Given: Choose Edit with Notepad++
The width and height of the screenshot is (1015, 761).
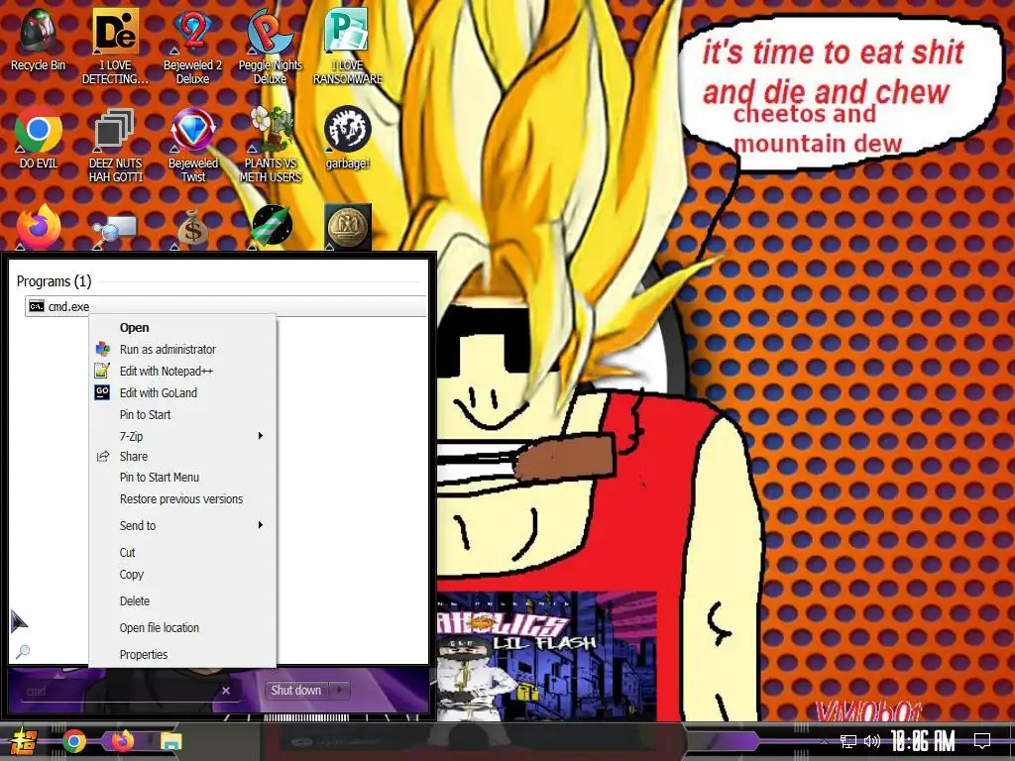Looking at the screenshot, I should tap(182, 371).
